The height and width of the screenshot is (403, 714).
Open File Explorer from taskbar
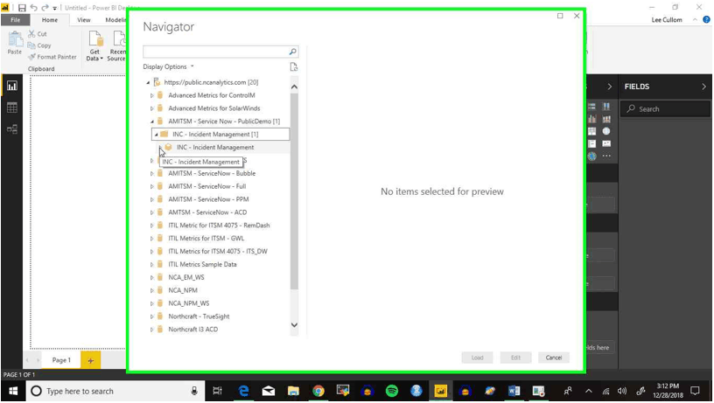click(x=293, y=391)
